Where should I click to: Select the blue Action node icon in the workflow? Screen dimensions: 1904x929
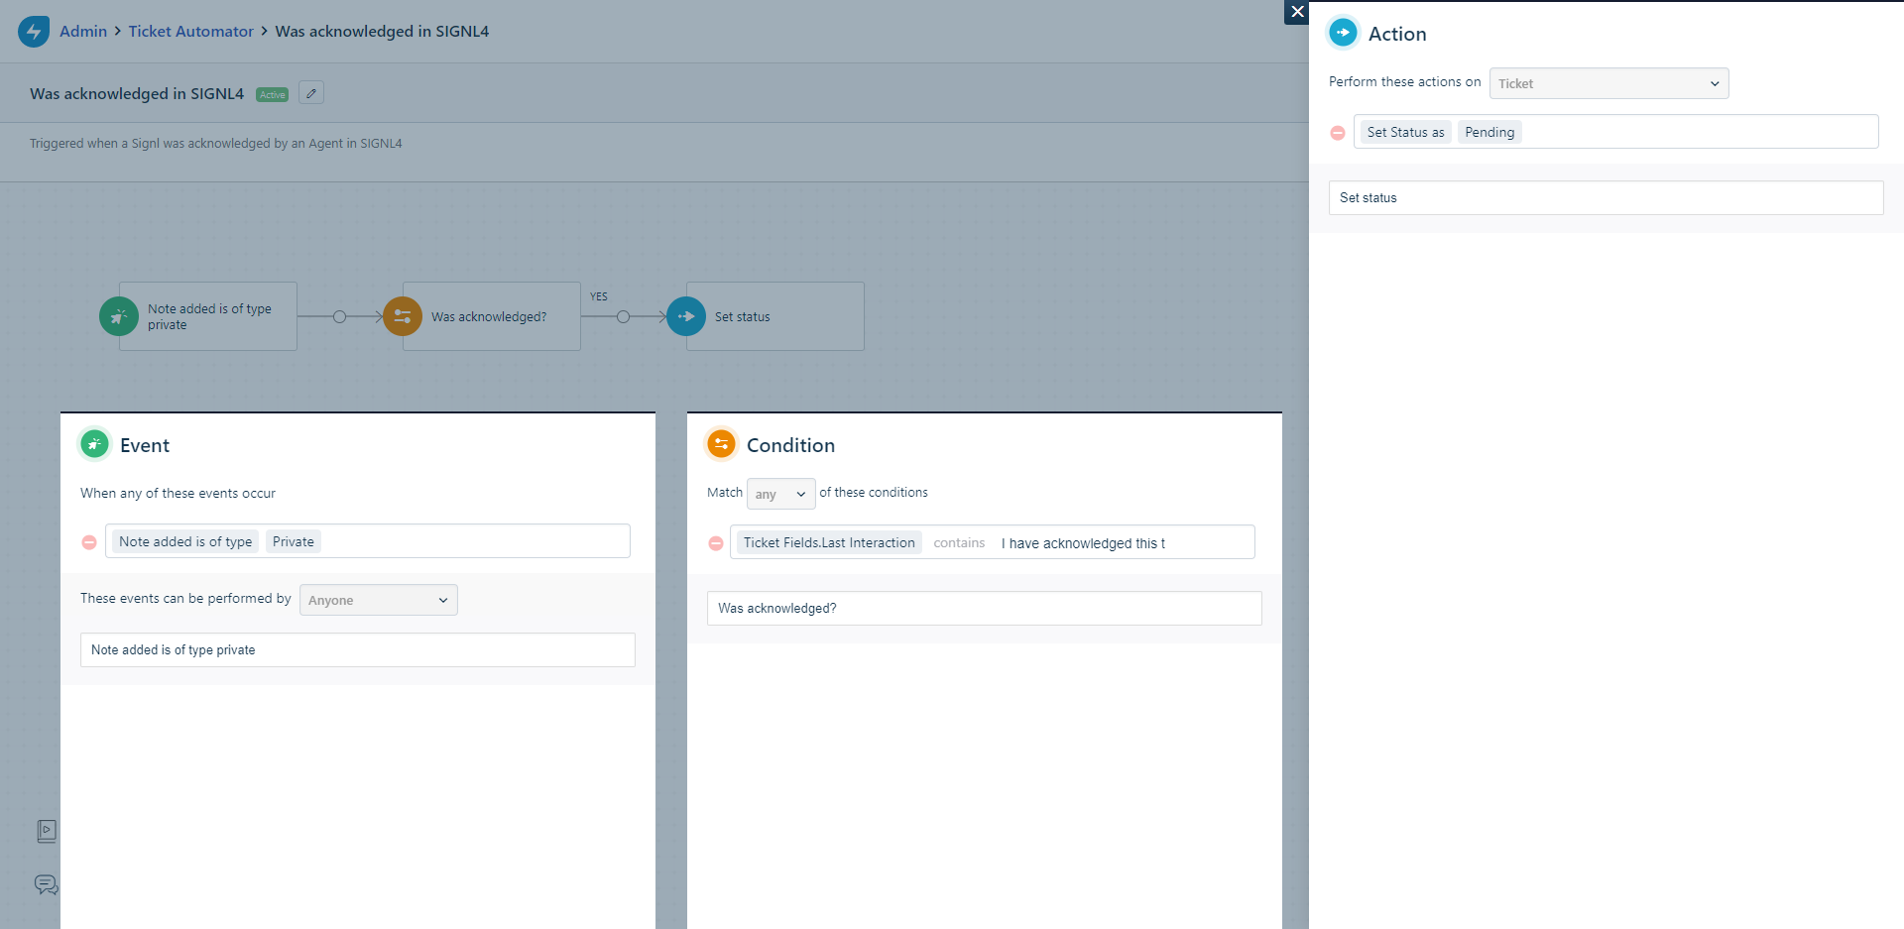[x=686, y=317]
